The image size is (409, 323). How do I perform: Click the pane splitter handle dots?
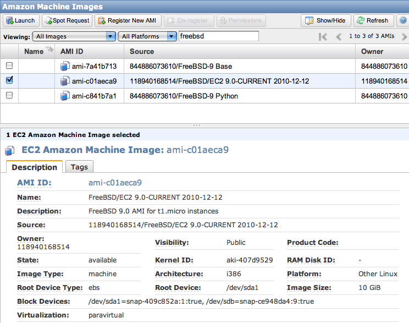tap(197, 125)
